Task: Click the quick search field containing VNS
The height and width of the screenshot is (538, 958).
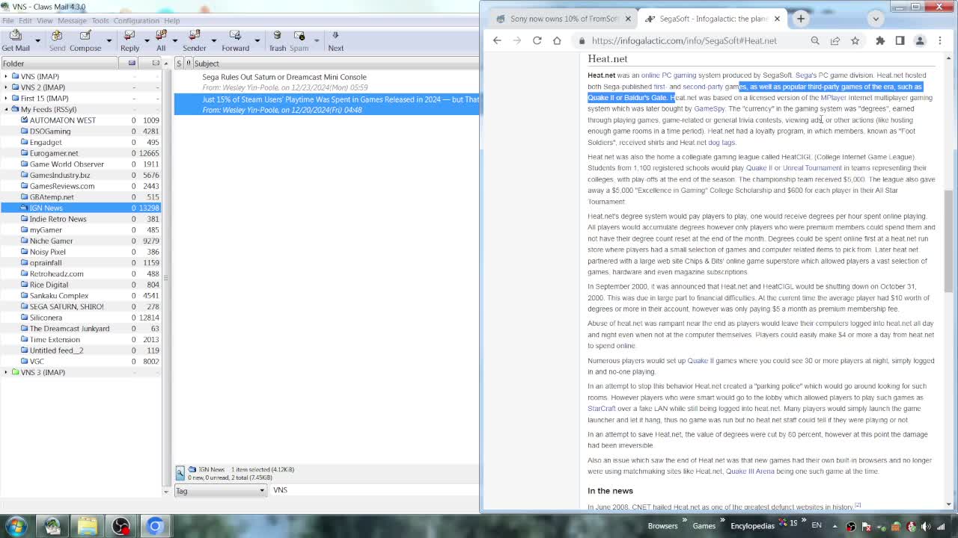Action: (375, 490)
